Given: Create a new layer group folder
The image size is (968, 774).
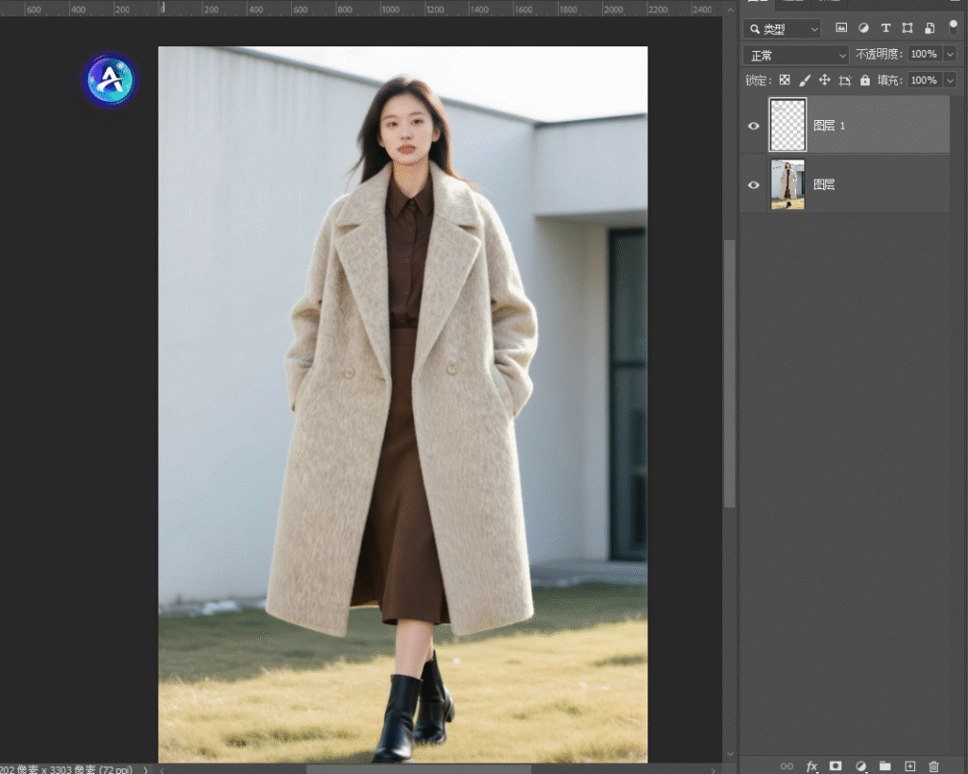Looking at the screenshot, I should click(885, 765).
